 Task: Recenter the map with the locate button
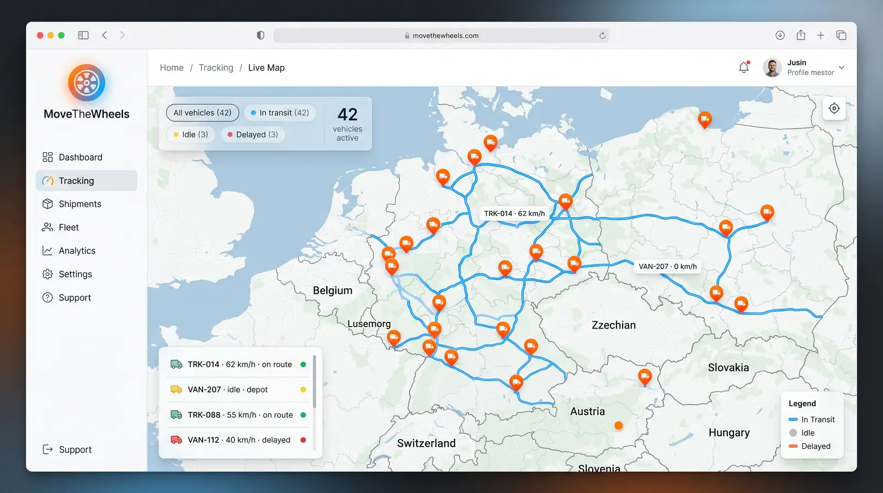(x=834, y=108)
